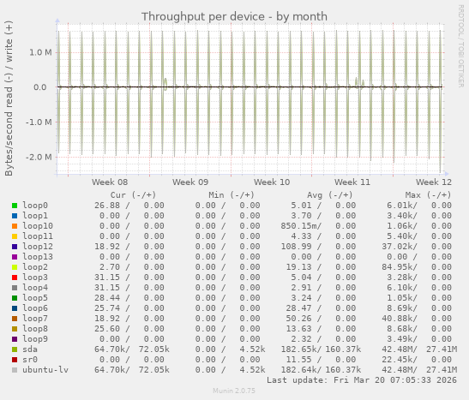Click loop6 average value 28.47
This screenshot has width=469, height=400.
pos(298,308)
